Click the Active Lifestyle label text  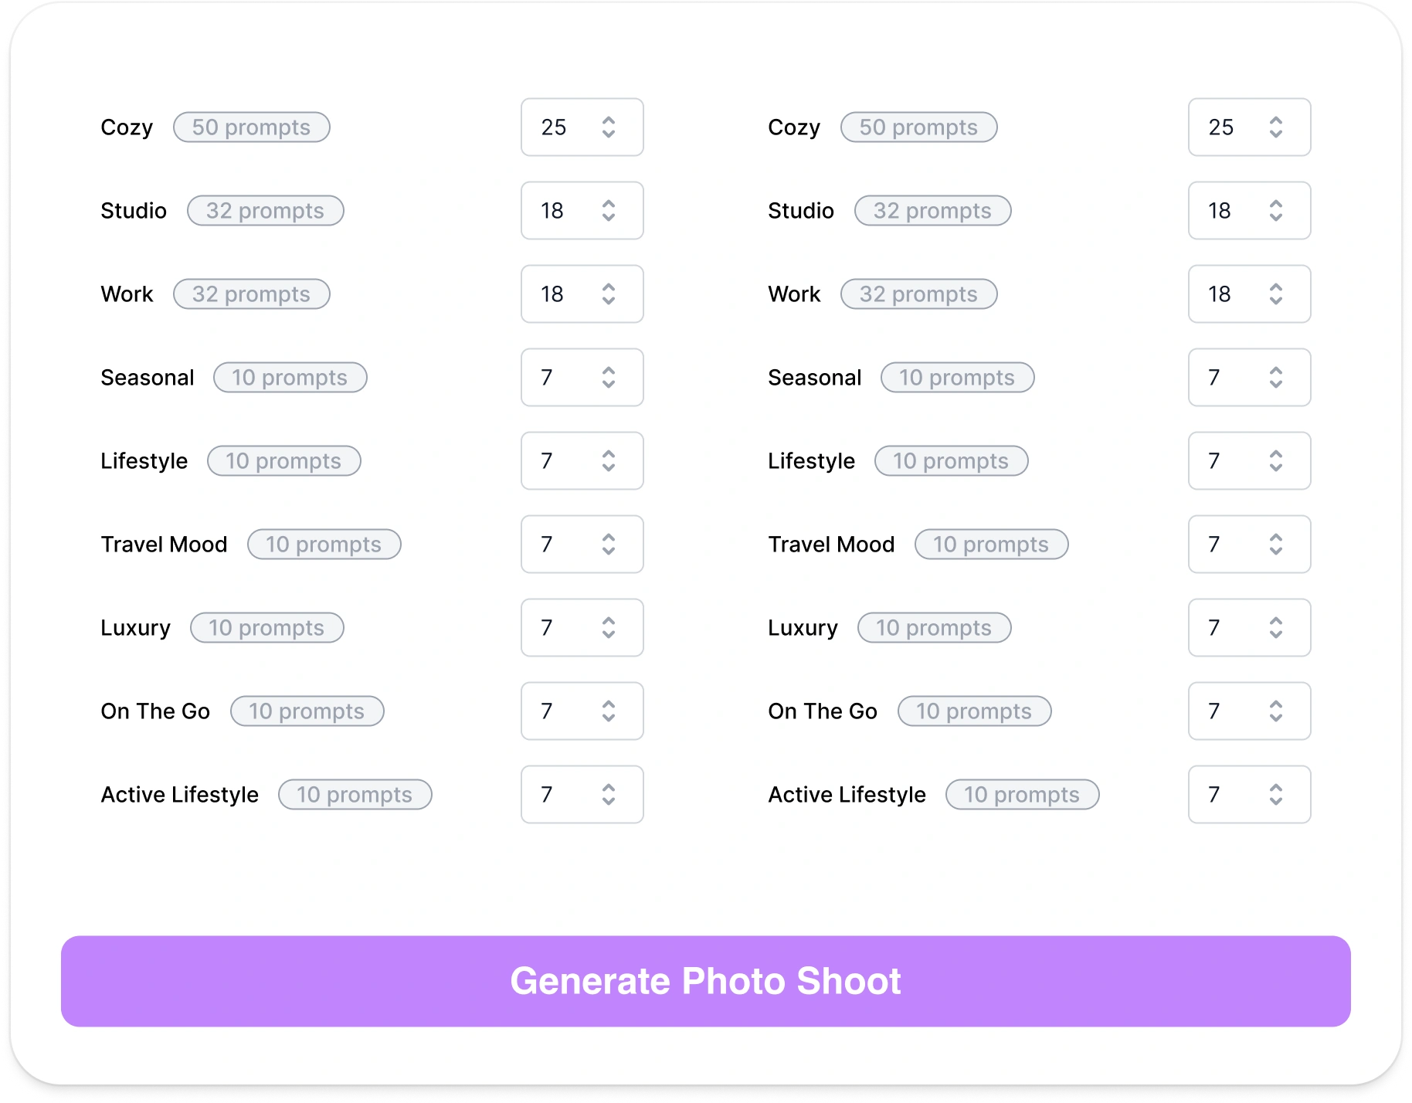pyautogui.click(x=179, y=794)
